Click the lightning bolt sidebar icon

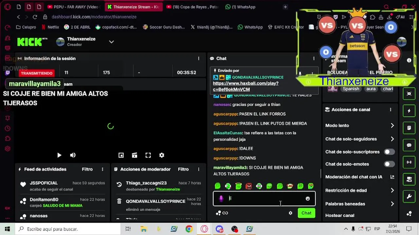pyautogui.click(x=409, y=111)
